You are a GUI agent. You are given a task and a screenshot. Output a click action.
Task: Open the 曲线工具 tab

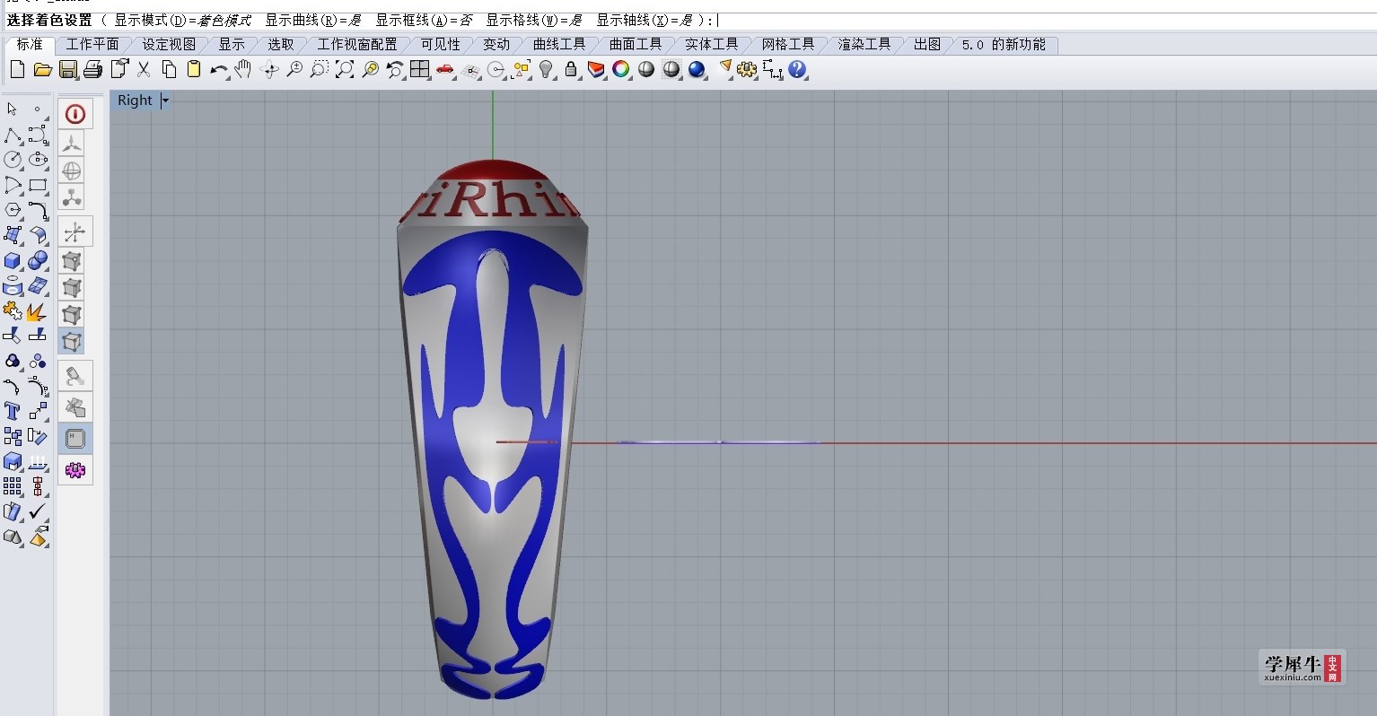tap(558, 44)
